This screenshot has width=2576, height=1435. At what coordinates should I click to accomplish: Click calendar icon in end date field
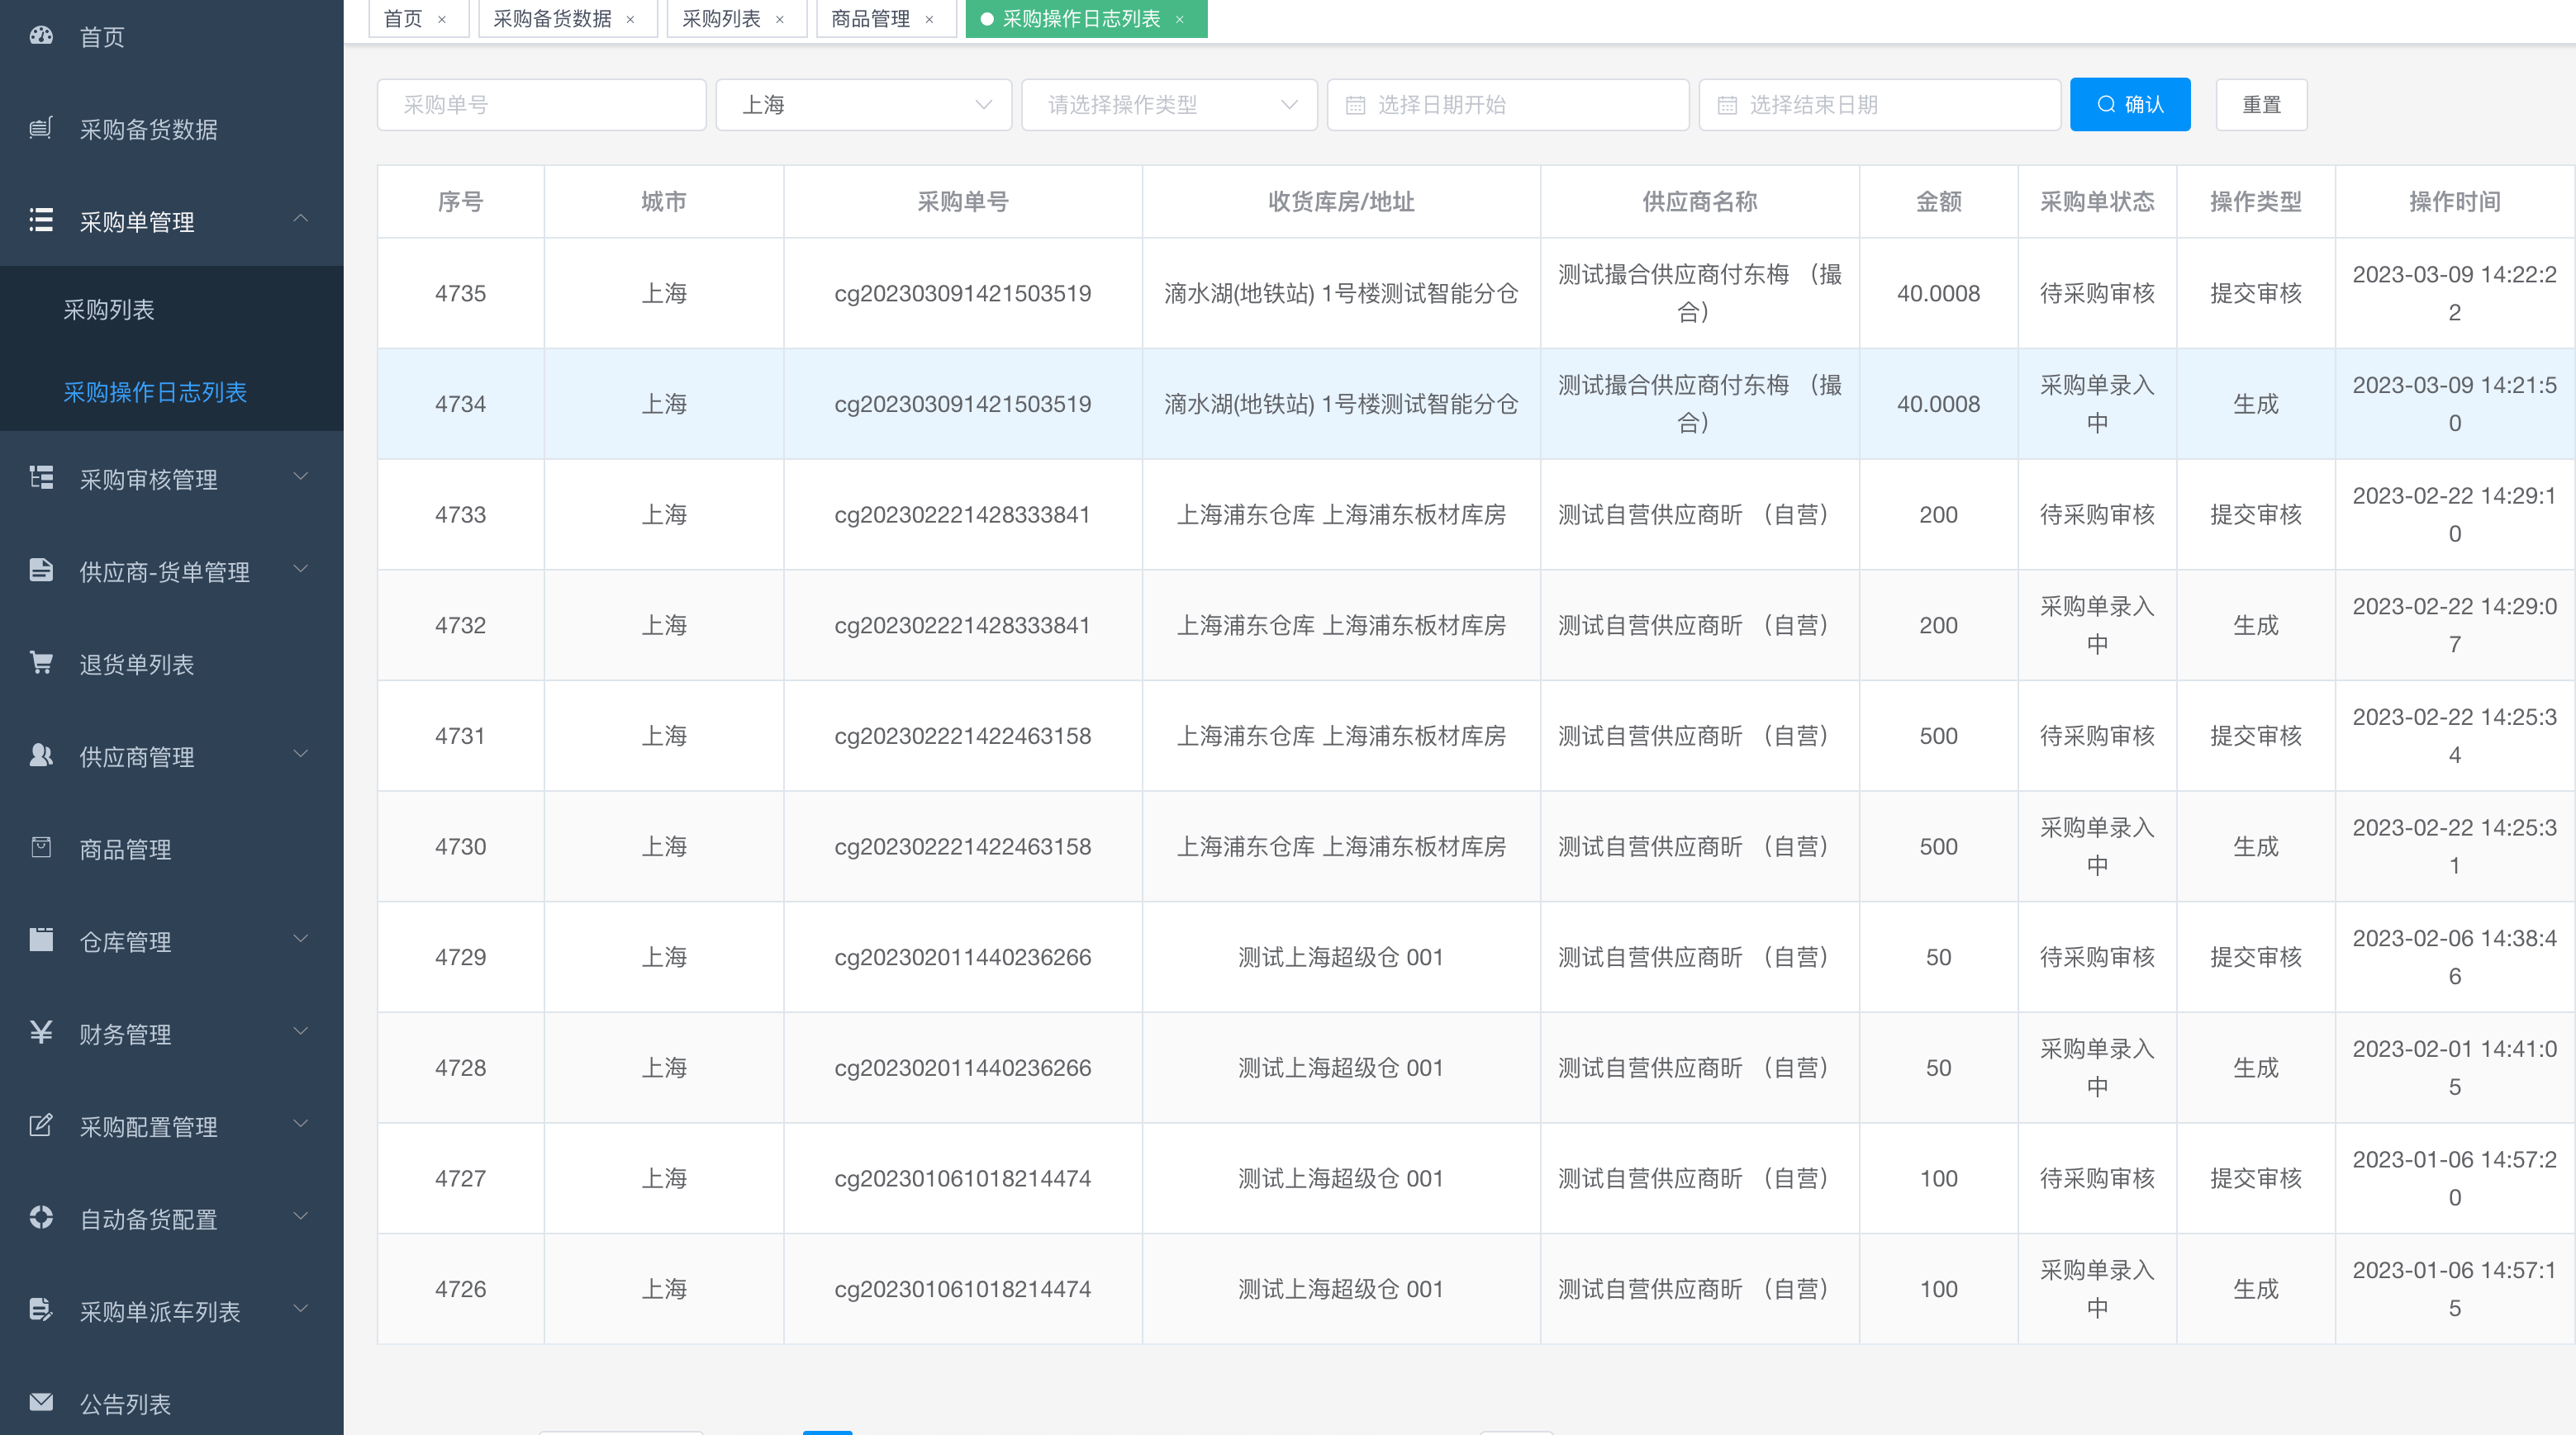coord(1727,105)
